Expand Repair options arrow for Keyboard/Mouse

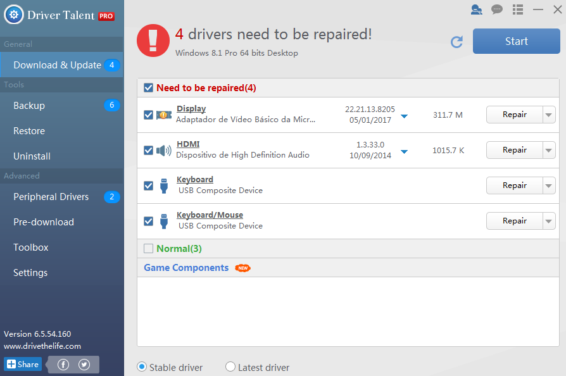[549, 221]
